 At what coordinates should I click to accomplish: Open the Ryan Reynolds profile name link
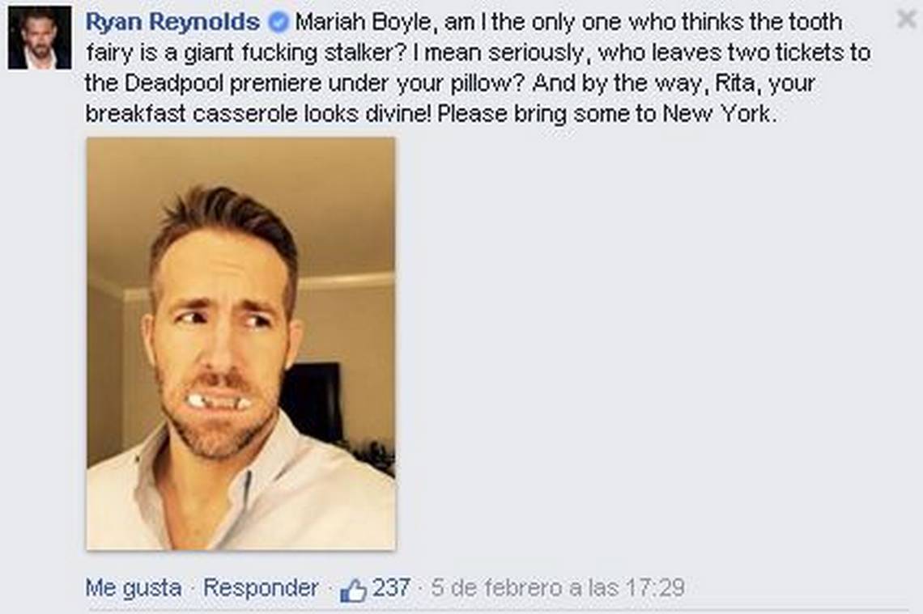pos(172,23)
